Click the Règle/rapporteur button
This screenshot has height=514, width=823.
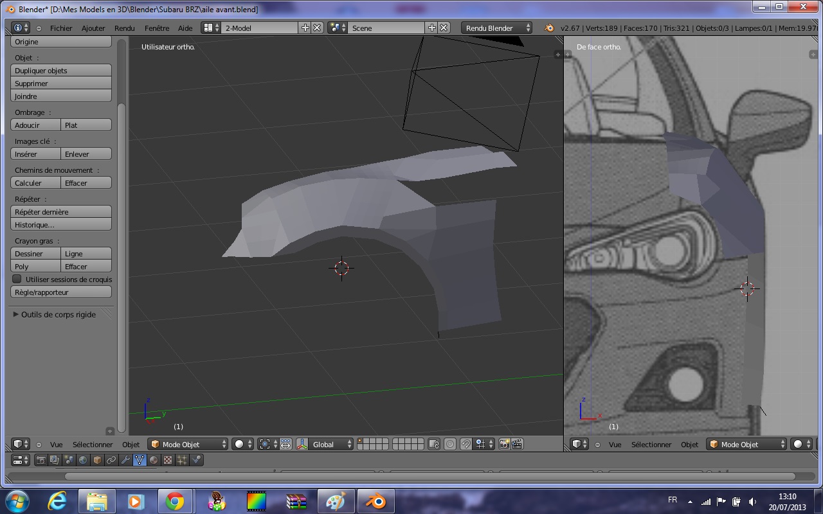(61, 292)
